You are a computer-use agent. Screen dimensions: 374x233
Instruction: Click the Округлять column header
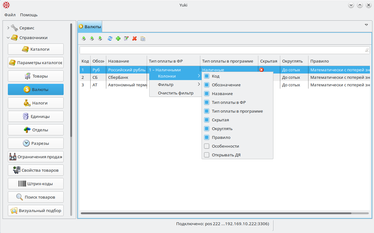coord(294,61)
